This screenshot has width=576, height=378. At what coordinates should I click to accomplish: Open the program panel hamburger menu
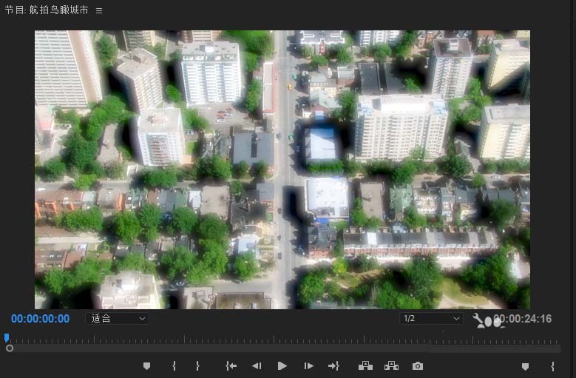(99, 11)
